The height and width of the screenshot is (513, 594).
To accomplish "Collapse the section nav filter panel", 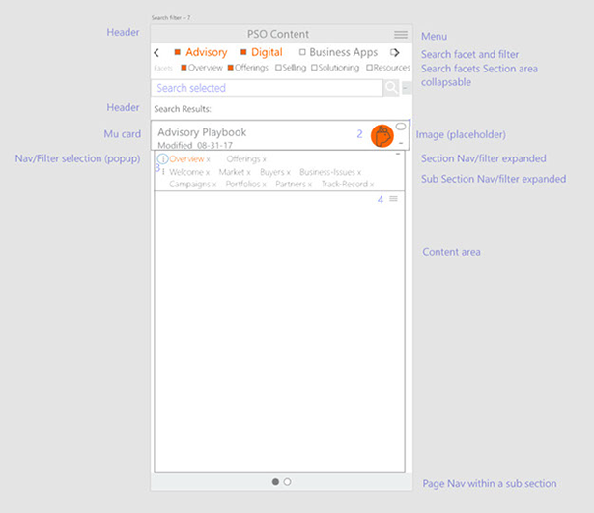I will pyautogui.click(x=398, y=154).
